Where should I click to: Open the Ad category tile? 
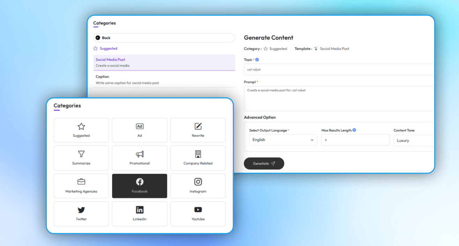[x=140, y=130]
